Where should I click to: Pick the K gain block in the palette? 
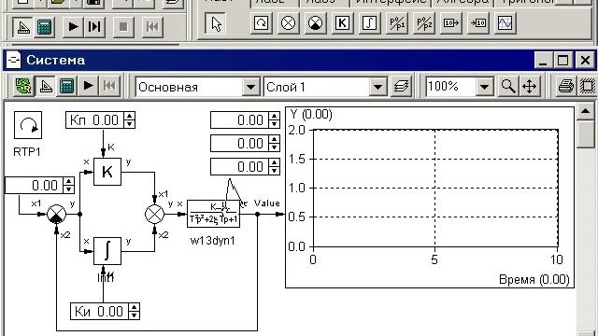(342, 23)
